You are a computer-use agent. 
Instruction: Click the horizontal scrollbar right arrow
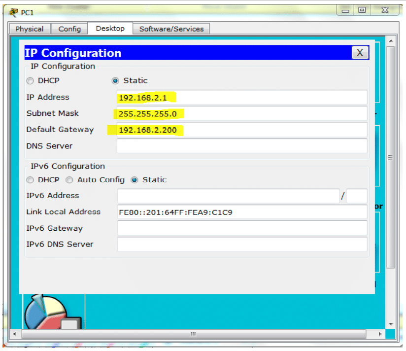(380, 334)
